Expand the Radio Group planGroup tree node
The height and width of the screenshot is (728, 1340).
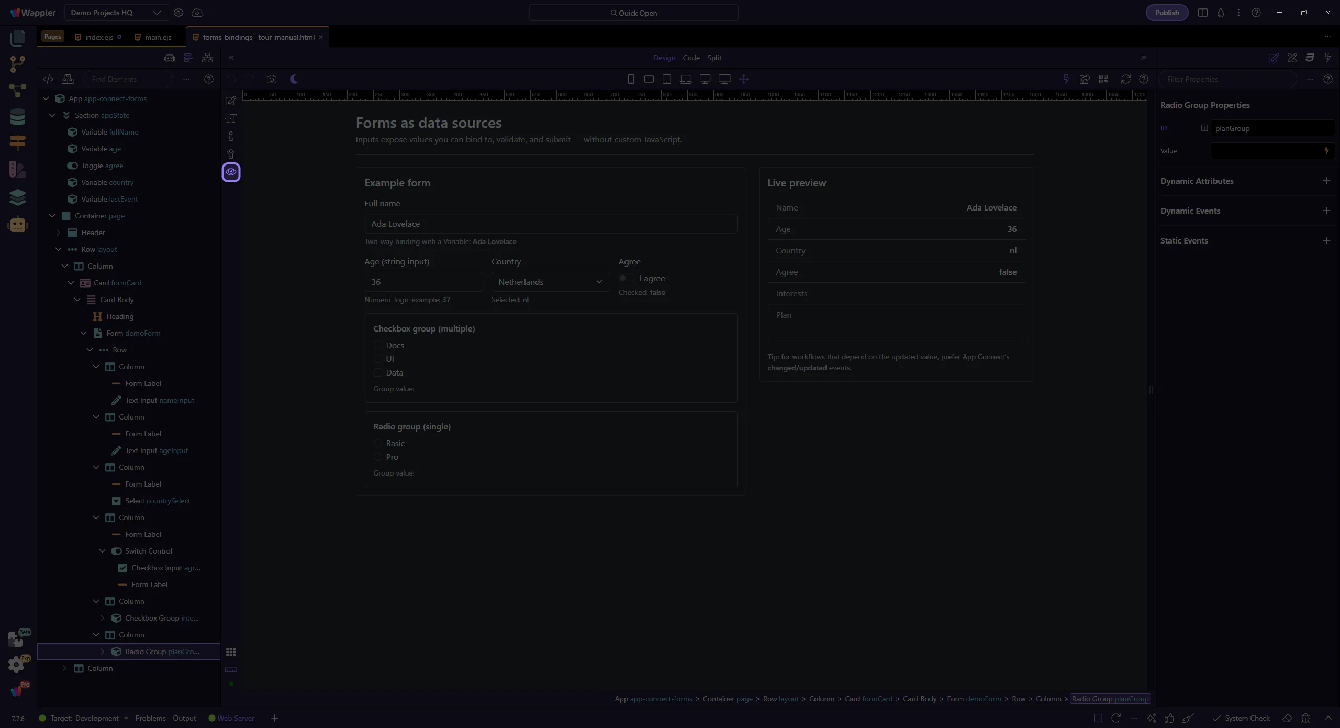click(x=103, y=652)
